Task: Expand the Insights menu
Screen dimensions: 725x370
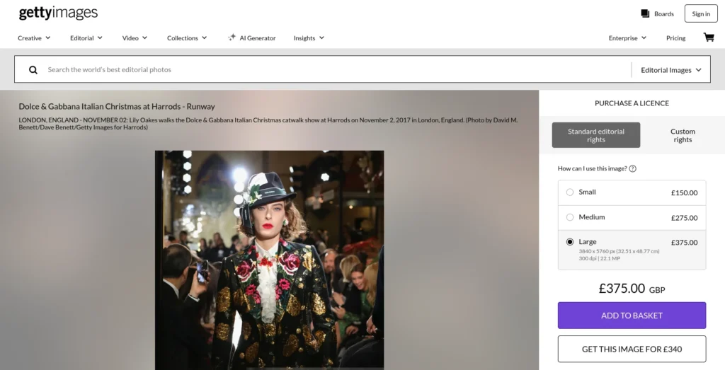Action: point(309,38)
